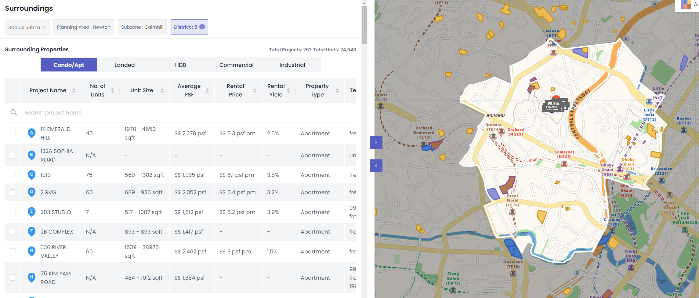This screenshot has height=298, width=699.
Task: Click the Somerset NS23 station icon on map
Action: coord(564,164)
